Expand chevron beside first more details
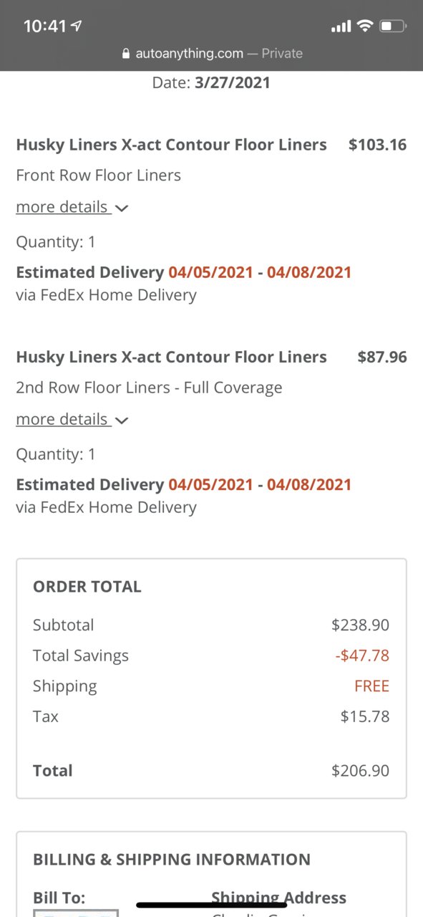Image resolution: width=423 pixels, height=917 pixels. coord(122,208)
